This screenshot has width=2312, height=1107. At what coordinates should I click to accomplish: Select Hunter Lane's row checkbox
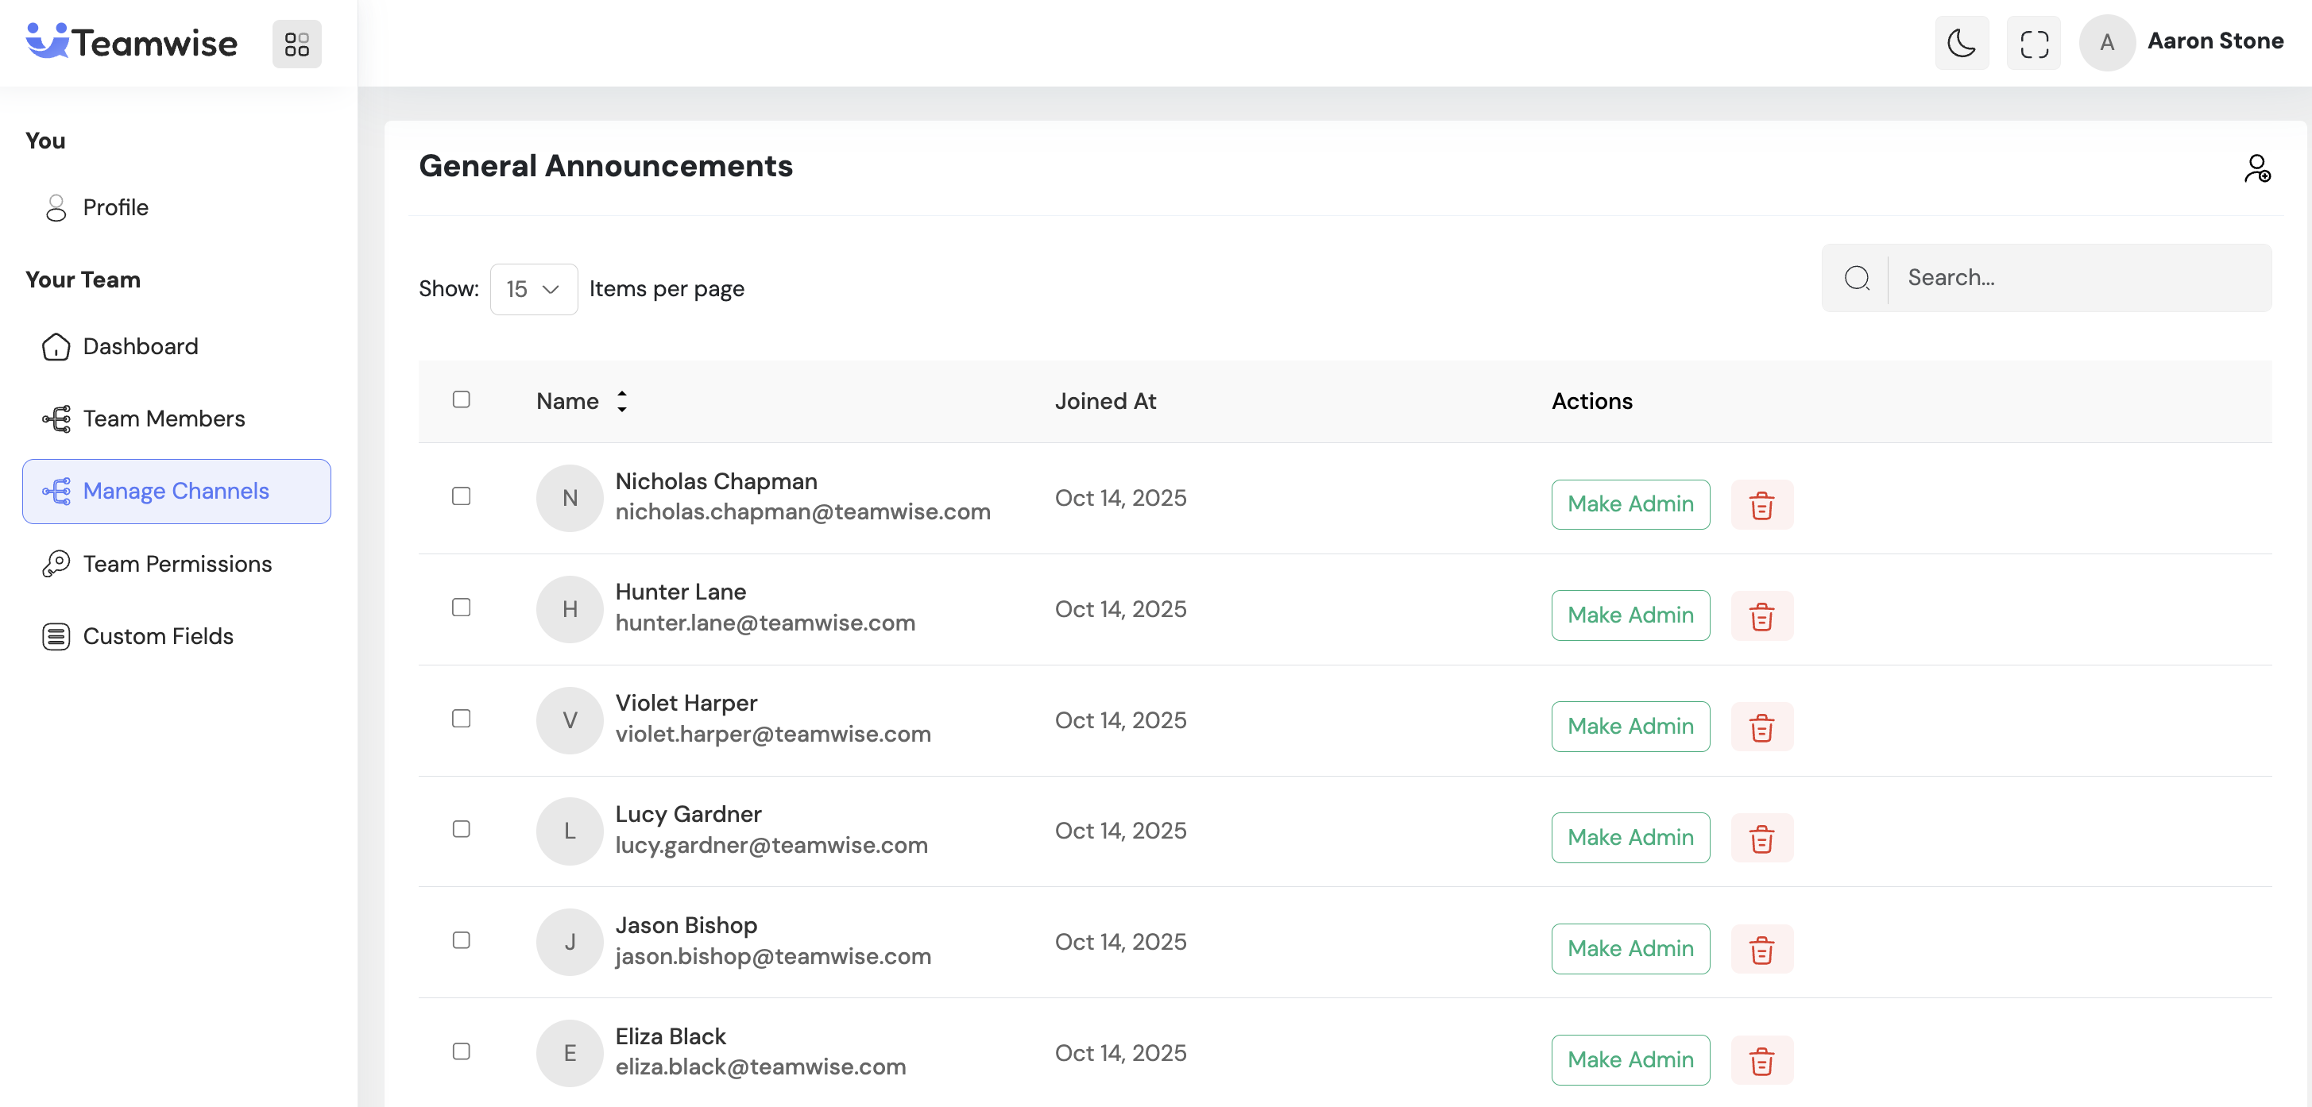[462, 607]
